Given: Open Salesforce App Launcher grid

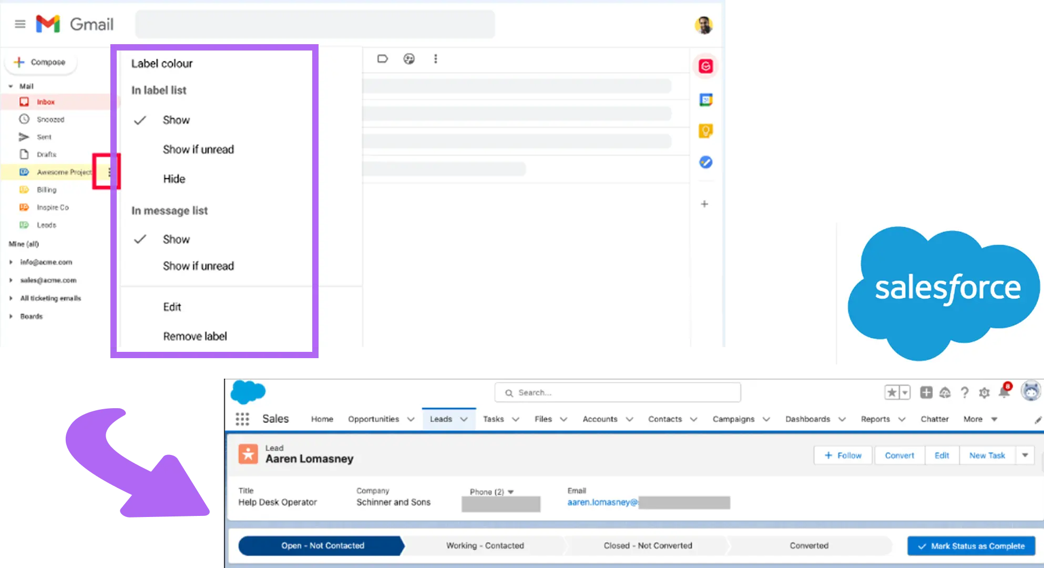Looking at the screenshot, I should click(x=242, y=419).
